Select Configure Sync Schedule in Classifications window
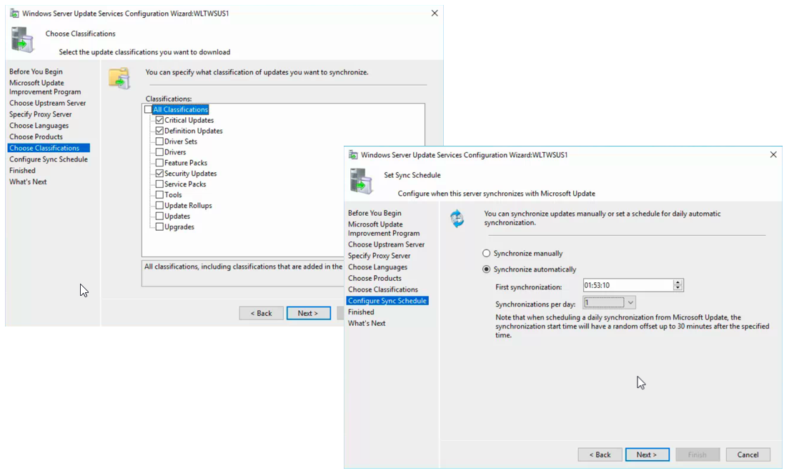This screenshot has width=789, height=473. (x=49, y=159)
